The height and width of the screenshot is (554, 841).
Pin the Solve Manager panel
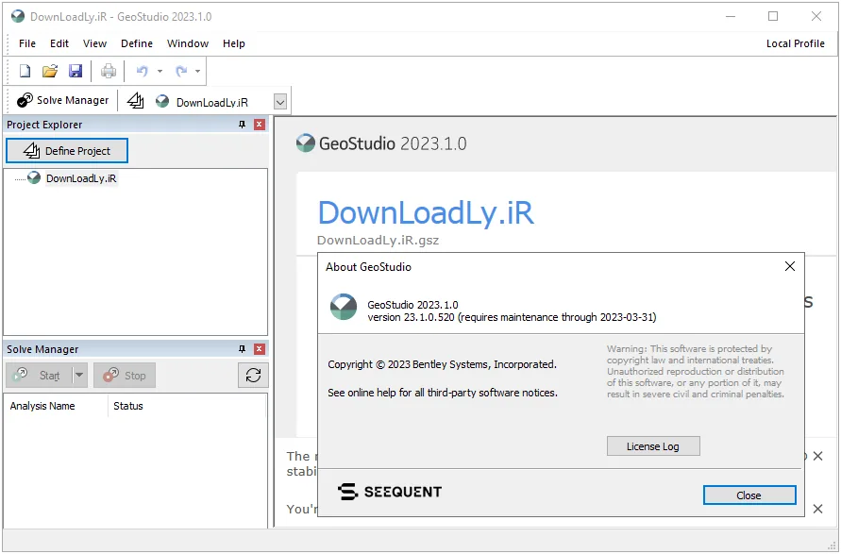[x=242, y=349]
